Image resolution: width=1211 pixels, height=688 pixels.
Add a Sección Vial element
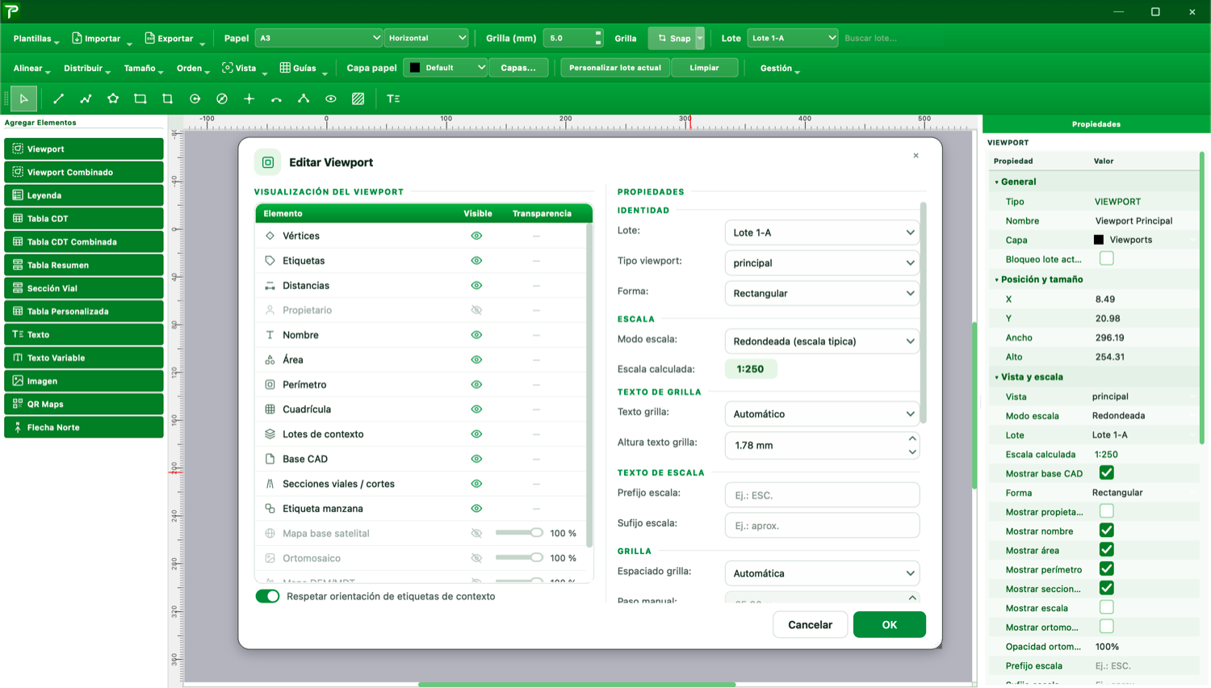click(84, 288)
